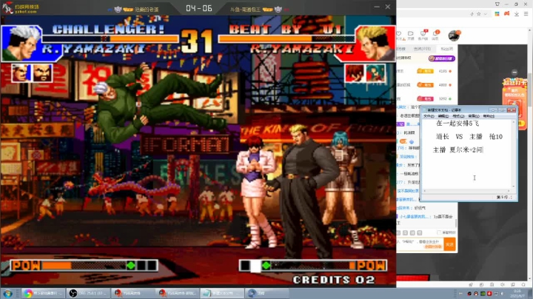Click the magnifier icon in browser status bar
Screen dimensions: 533x299
pyautogui.click(x=524, y=284)
